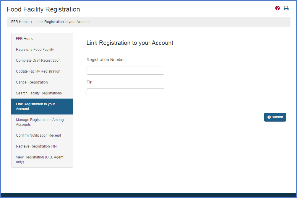Open Search Facility Registrations

click(39, 93)
